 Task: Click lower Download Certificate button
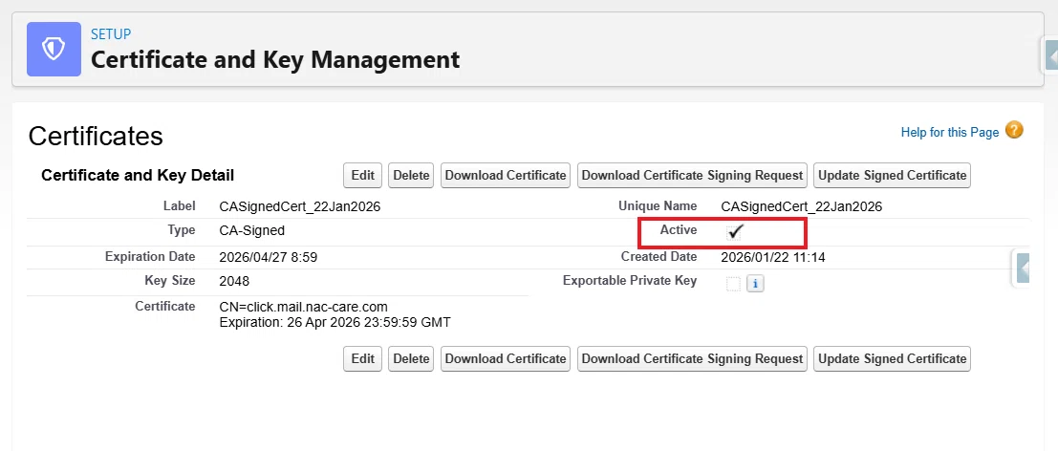coord(506,358)
